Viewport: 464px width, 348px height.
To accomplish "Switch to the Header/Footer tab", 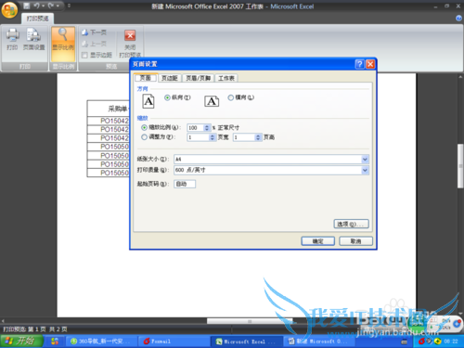I will [199, 78].
